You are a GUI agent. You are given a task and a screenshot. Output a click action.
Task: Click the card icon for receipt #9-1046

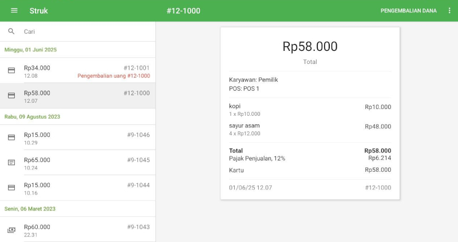(11, 138)
